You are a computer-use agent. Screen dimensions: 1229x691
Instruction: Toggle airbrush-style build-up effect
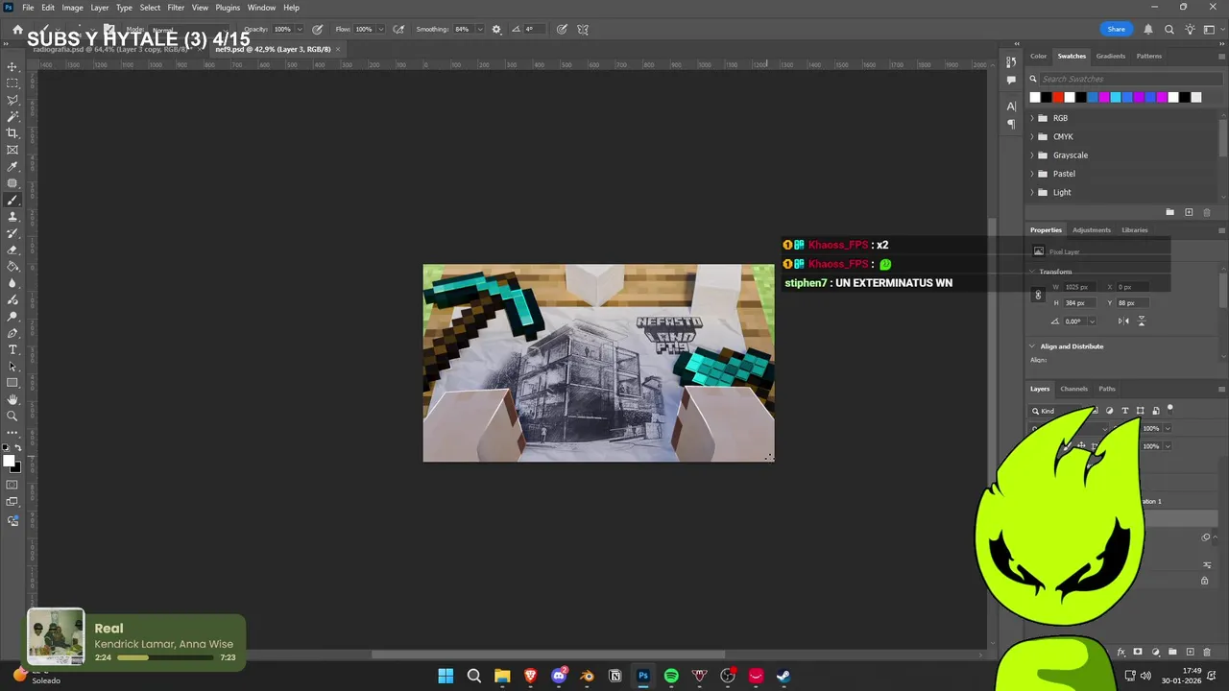(398, 30)
